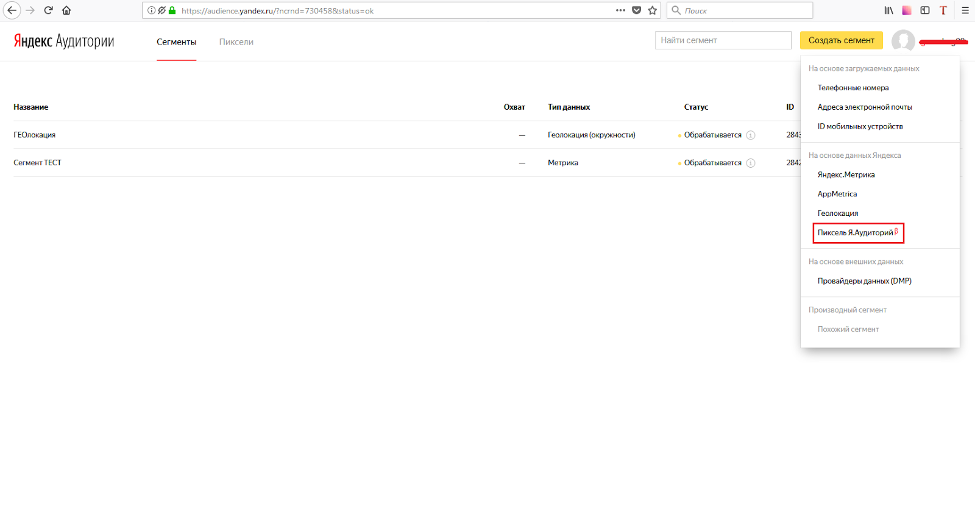Show site information for the page

(x=152, y=10)
